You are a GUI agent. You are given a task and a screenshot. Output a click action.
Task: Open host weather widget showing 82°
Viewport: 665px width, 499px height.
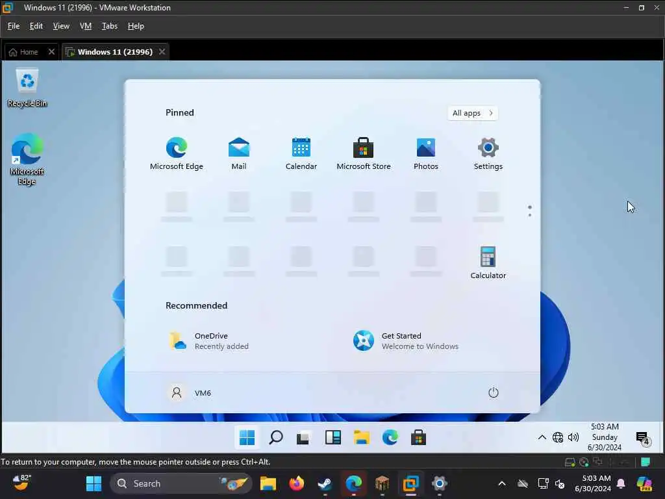(21, 483)
